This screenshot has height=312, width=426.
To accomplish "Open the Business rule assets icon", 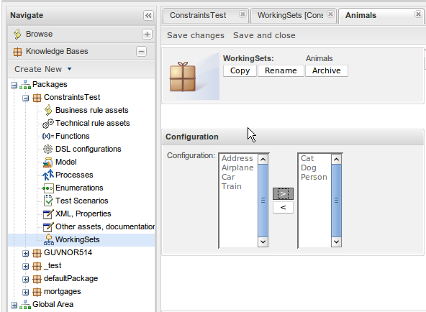I will tap(48, 110).
